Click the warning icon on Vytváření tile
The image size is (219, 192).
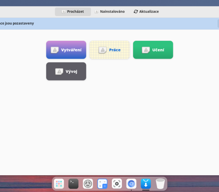55,50
